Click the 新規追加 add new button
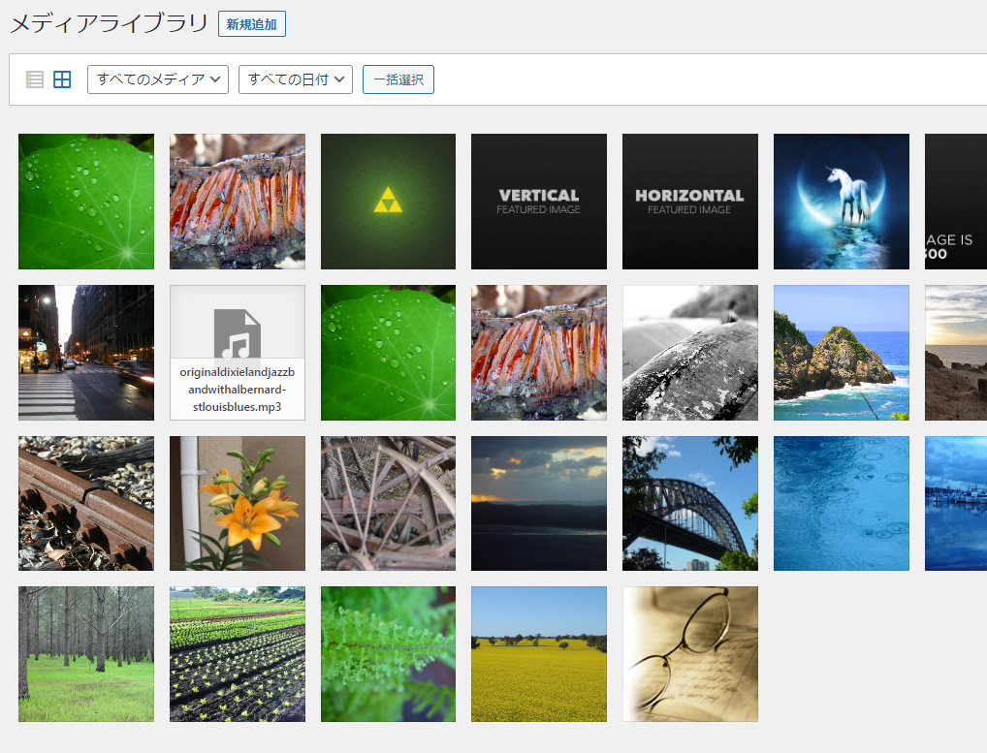The height and width of the screenshot is (753, 987). [251, 25]
